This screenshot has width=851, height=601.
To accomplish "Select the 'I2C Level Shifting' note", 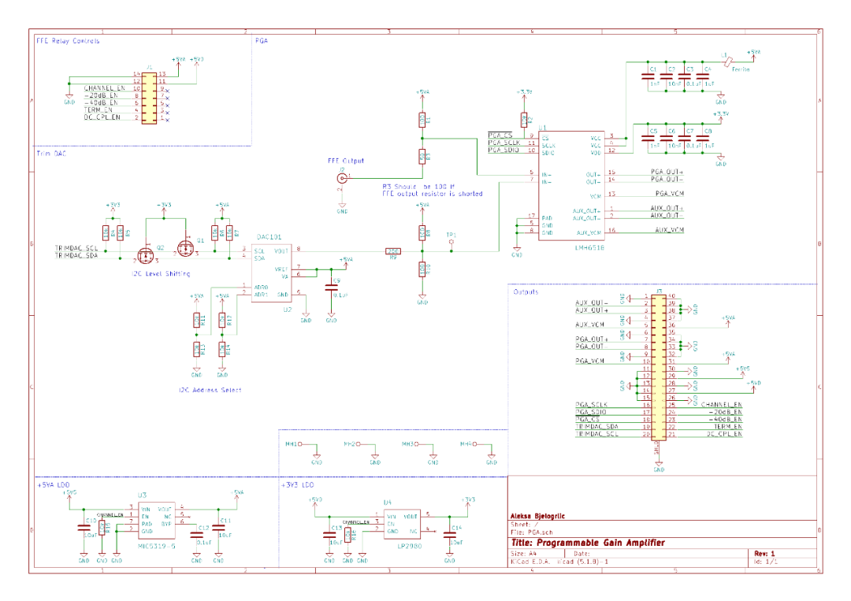I will coord(161,274).
